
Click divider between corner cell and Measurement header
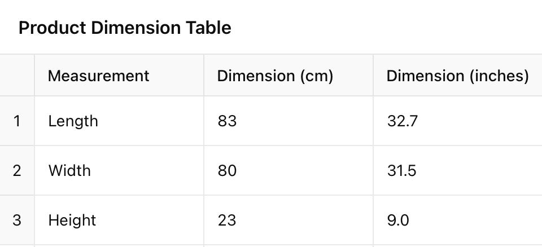click(x=34, y=76)
